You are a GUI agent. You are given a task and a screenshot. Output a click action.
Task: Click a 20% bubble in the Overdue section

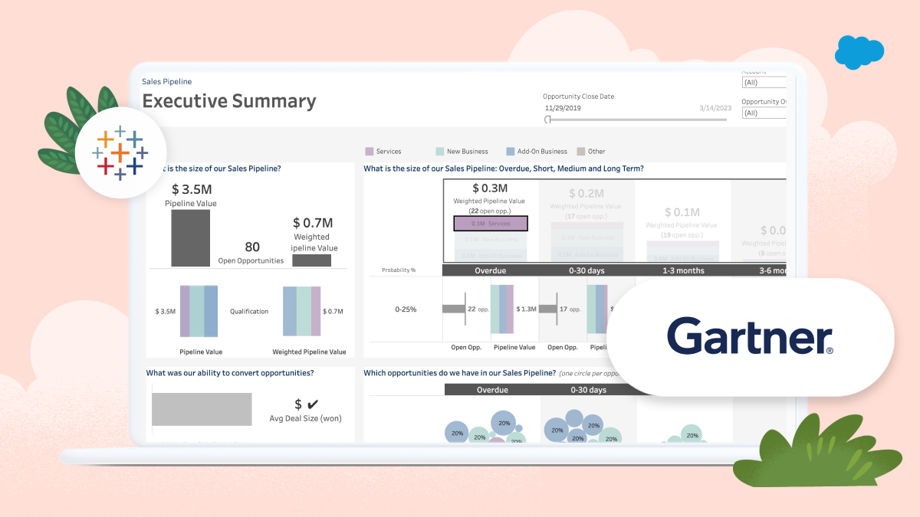(504, 423)
